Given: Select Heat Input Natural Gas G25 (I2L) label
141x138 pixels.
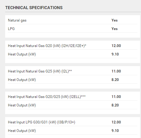Looking at the screenshot, I should 40,71.
